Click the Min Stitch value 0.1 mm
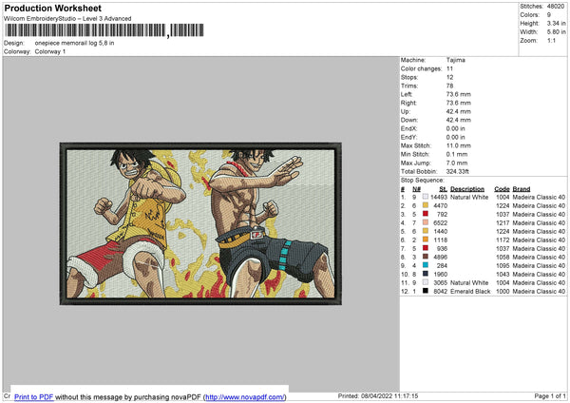The width and height of the screenshot is (570, 403). pyautogui.click(x=457, y=154)
